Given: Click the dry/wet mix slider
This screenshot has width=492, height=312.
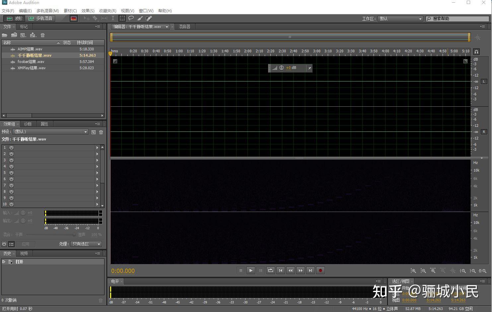Looking at the screenshot, I should [x=51, y=234].
